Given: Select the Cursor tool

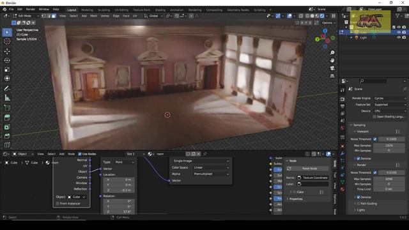Looking at the screenshot, I should point(7,41).
